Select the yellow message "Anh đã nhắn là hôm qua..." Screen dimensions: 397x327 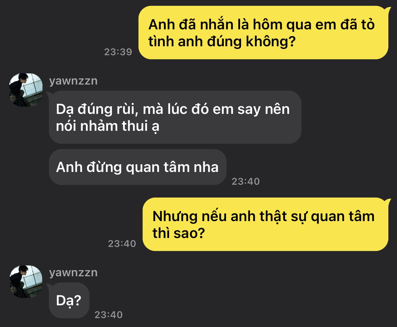click(263, 33)
